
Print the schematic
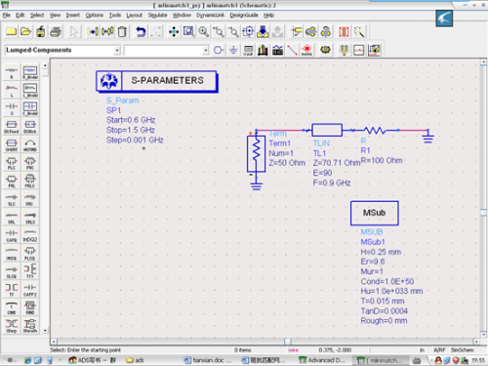pyautogui.click(x=56, y=31)
